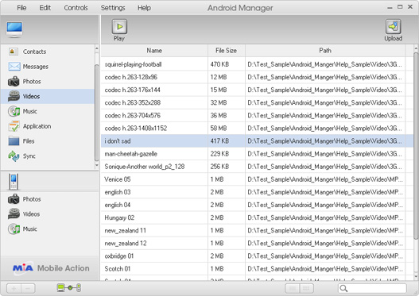Open the Application item
The height and width of the screenshot is (296, 419).
coord(48,126)
